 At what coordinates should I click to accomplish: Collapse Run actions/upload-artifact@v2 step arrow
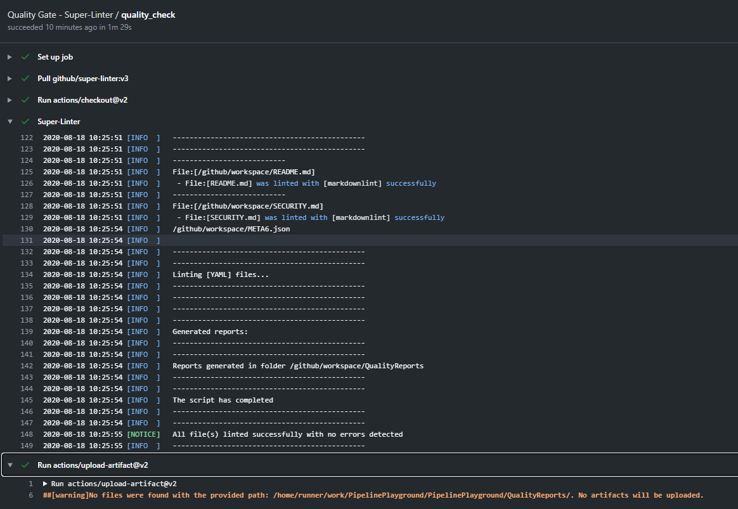tap(10, 465)
